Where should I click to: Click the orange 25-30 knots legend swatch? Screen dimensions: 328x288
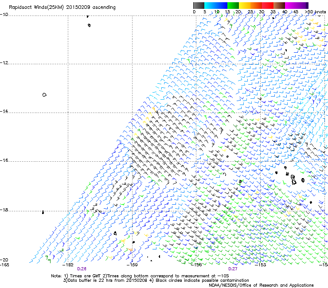[x=256, y=5]
